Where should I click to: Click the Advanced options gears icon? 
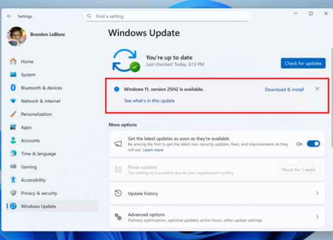click(118, 217)
